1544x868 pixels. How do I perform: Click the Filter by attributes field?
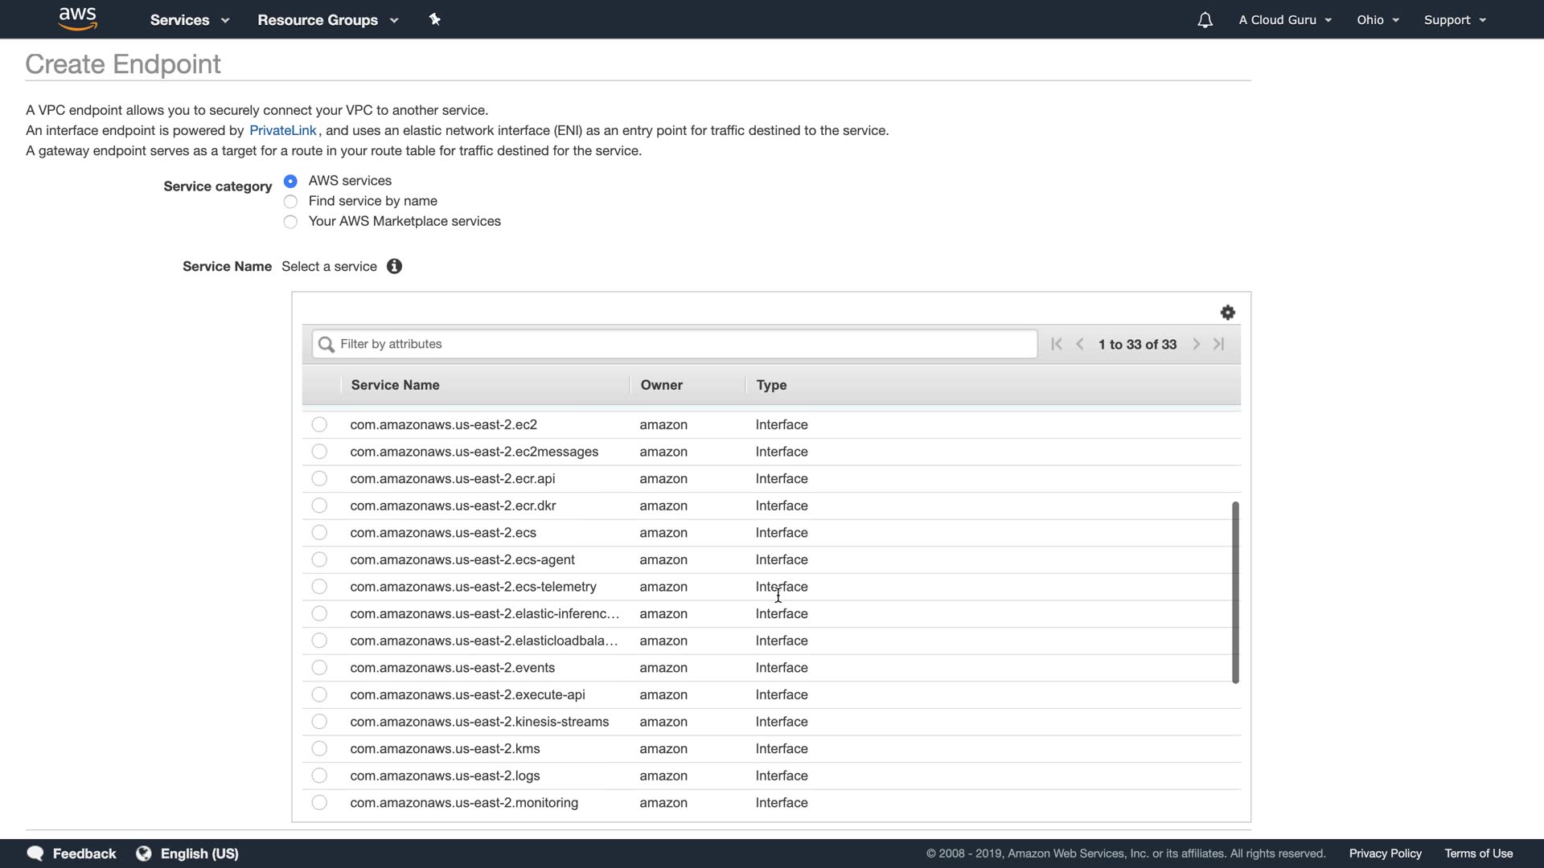(x=675, y=344)
